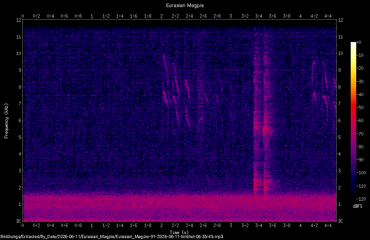Image resolution: width=370 pixels, height=240 pixels.
Task: Click the bright vertical call burst near 3.4 seconds
Action: (256, 113)
